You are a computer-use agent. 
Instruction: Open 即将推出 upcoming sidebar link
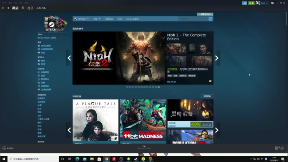45,79
